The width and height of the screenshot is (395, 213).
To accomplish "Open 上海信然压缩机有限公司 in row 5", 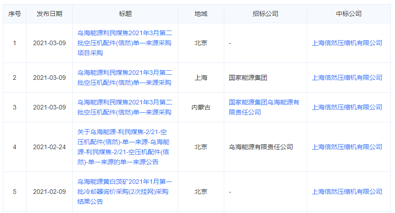I will [347, 192].
